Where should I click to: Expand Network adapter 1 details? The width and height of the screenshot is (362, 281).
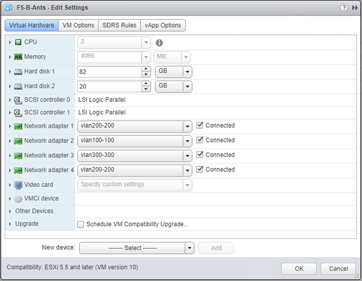(x=10, y=126)
